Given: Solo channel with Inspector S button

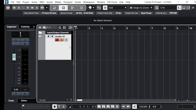Looking at the screenshot, I should click(x=25, y=40).
